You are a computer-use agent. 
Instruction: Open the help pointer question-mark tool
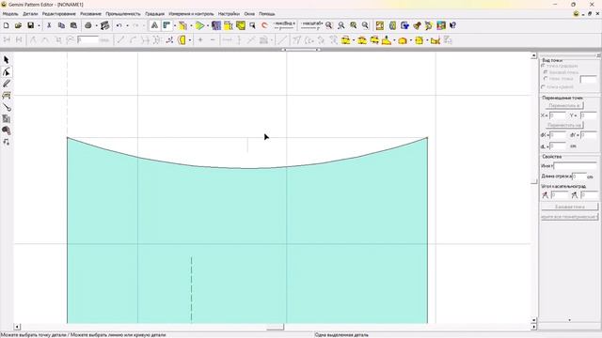[x=452, y=25]
